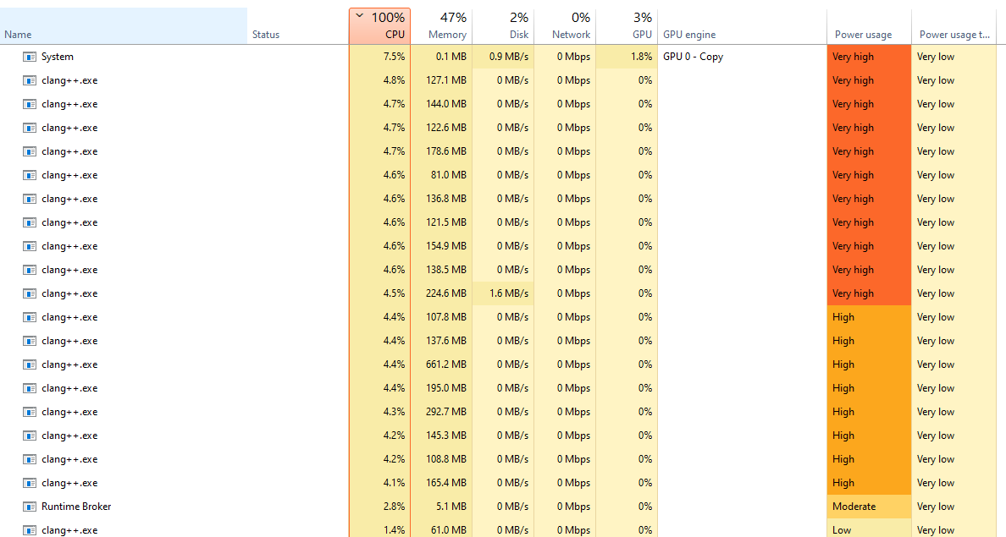Toggle the sort arrow above CPU 100%
The height and width of the screenshot is (537, 1006).
[360, 16]
